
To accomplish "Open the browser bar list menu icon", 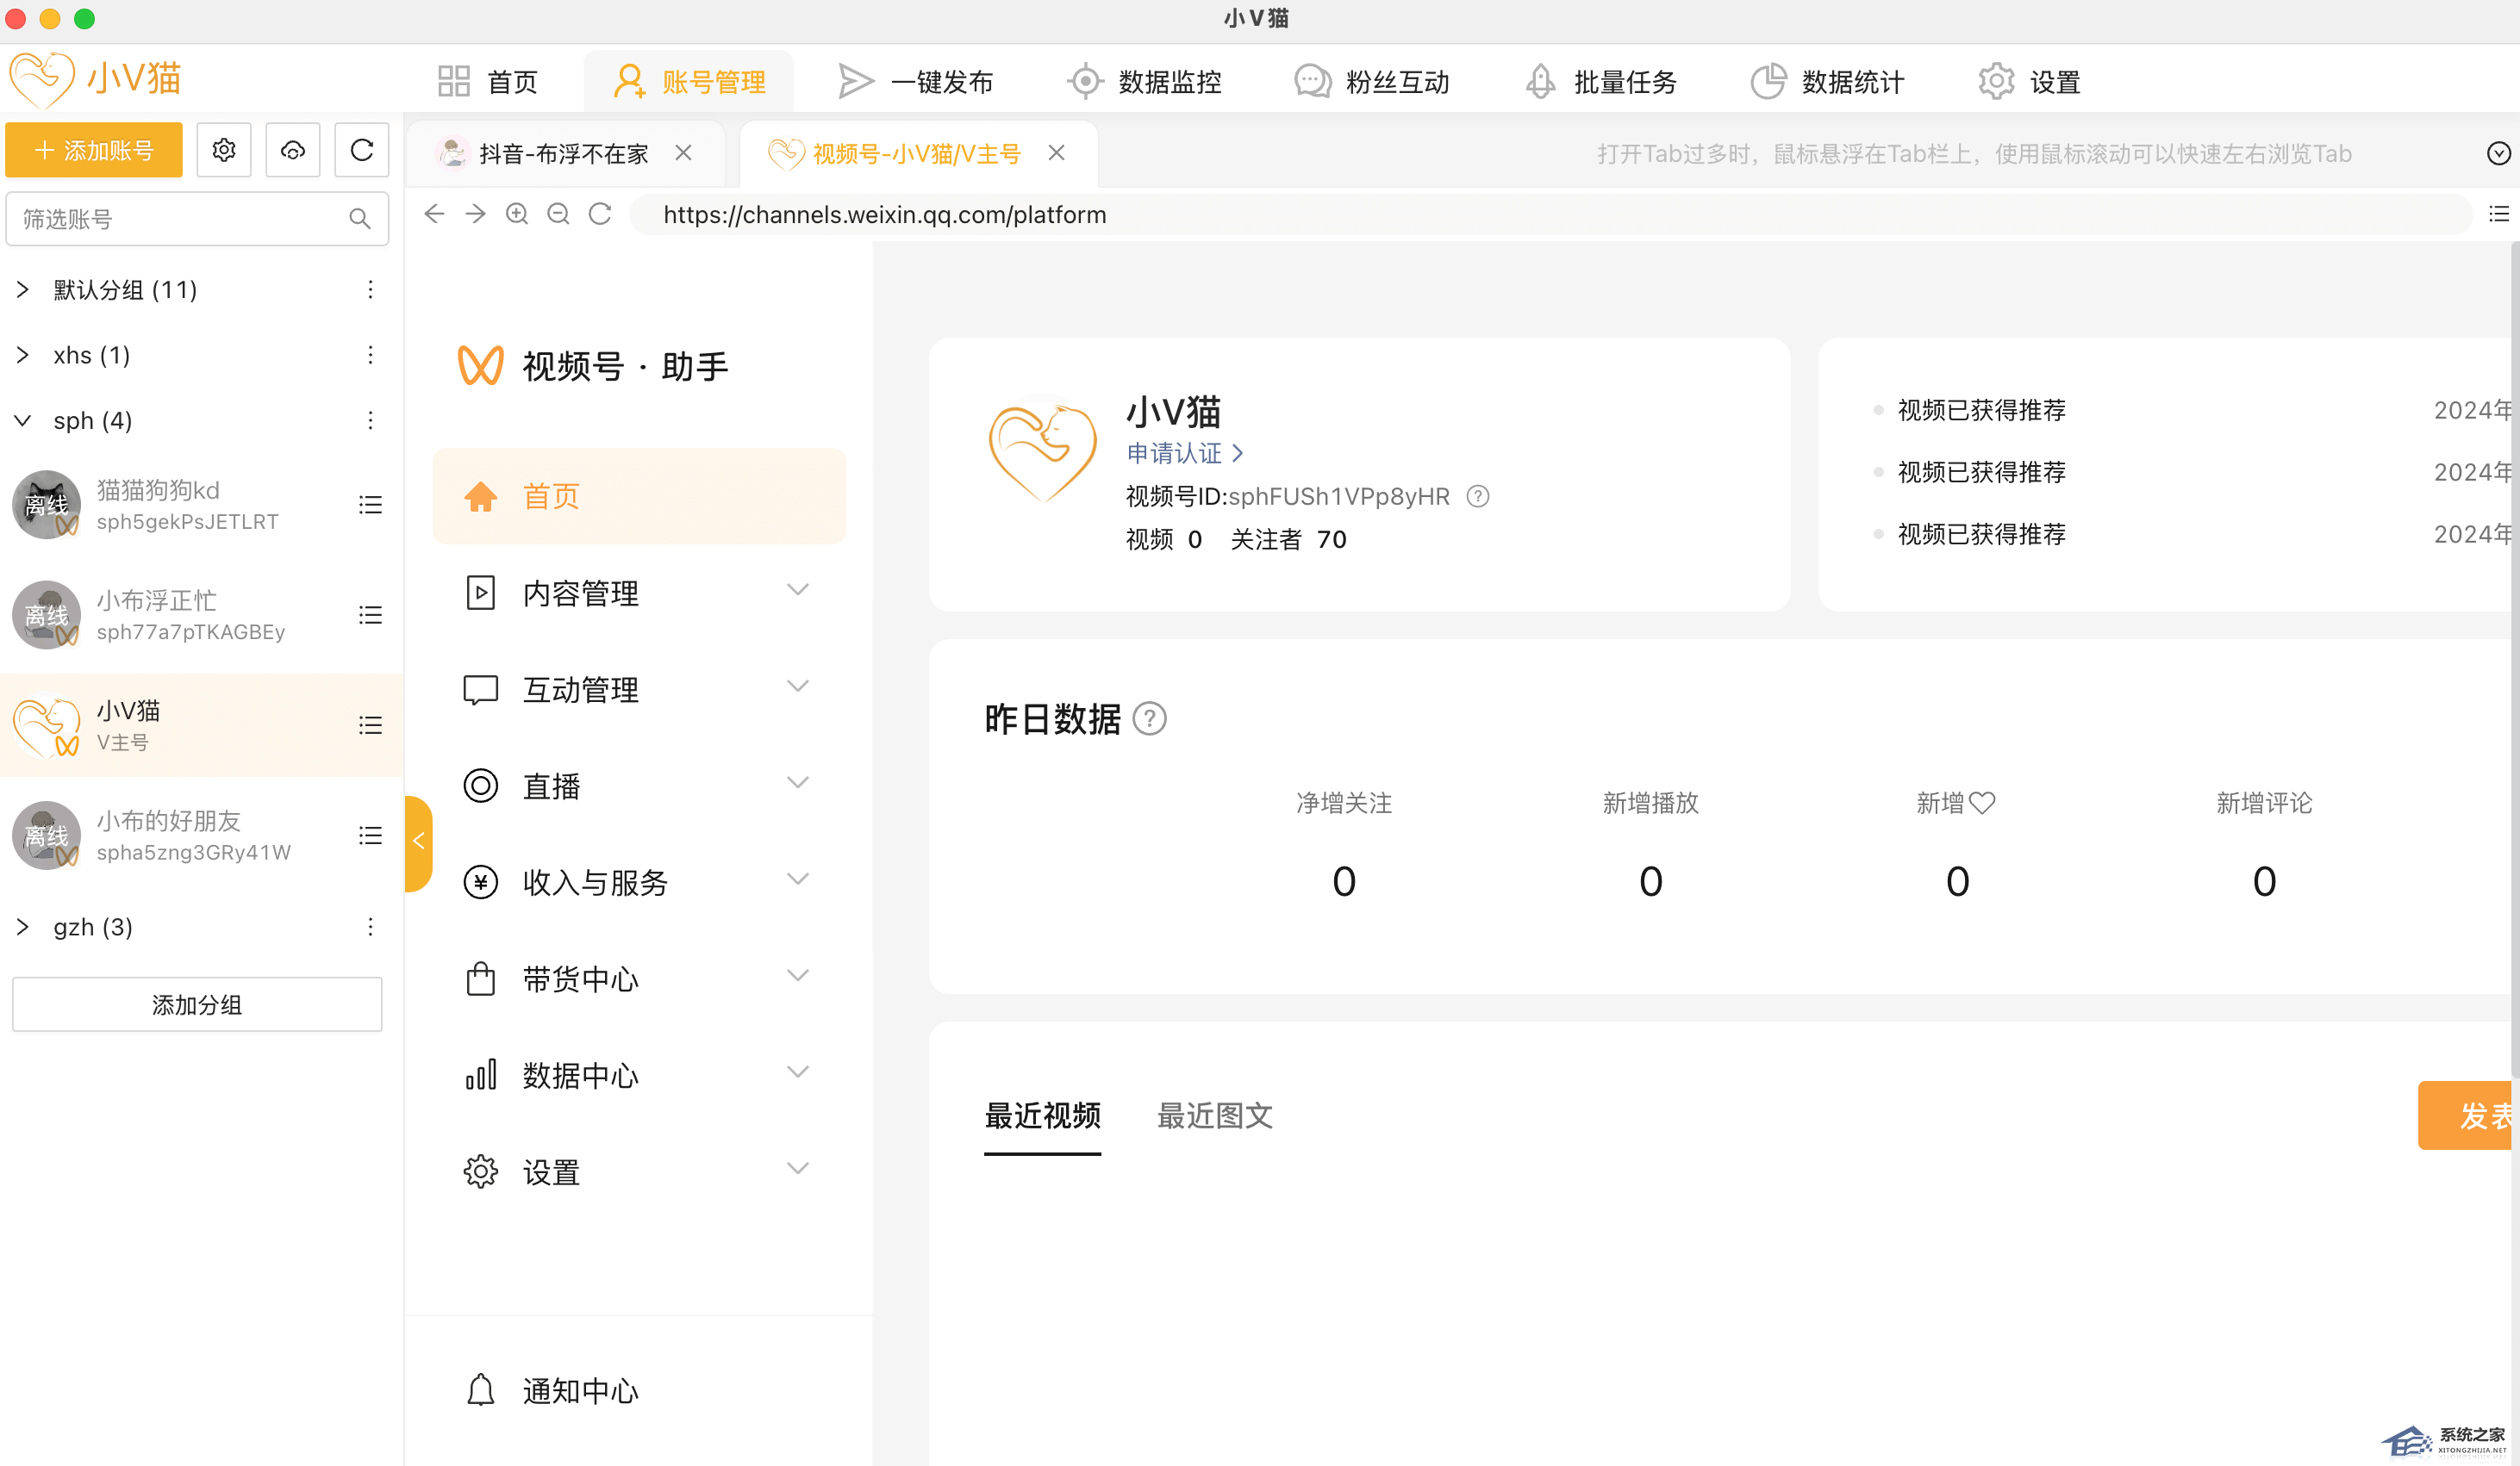I will (x=2499, y=214).
